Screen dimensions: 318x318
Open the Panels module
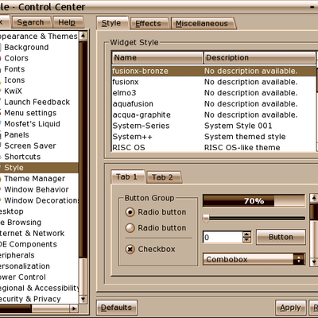(x=17, y=134)
